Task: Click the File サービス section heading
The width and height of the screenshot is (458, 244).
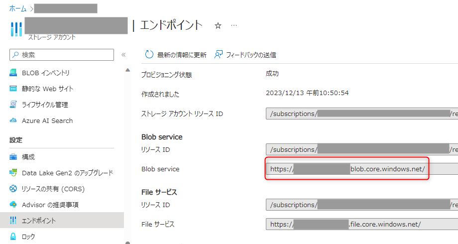Action: click(159, 192)
